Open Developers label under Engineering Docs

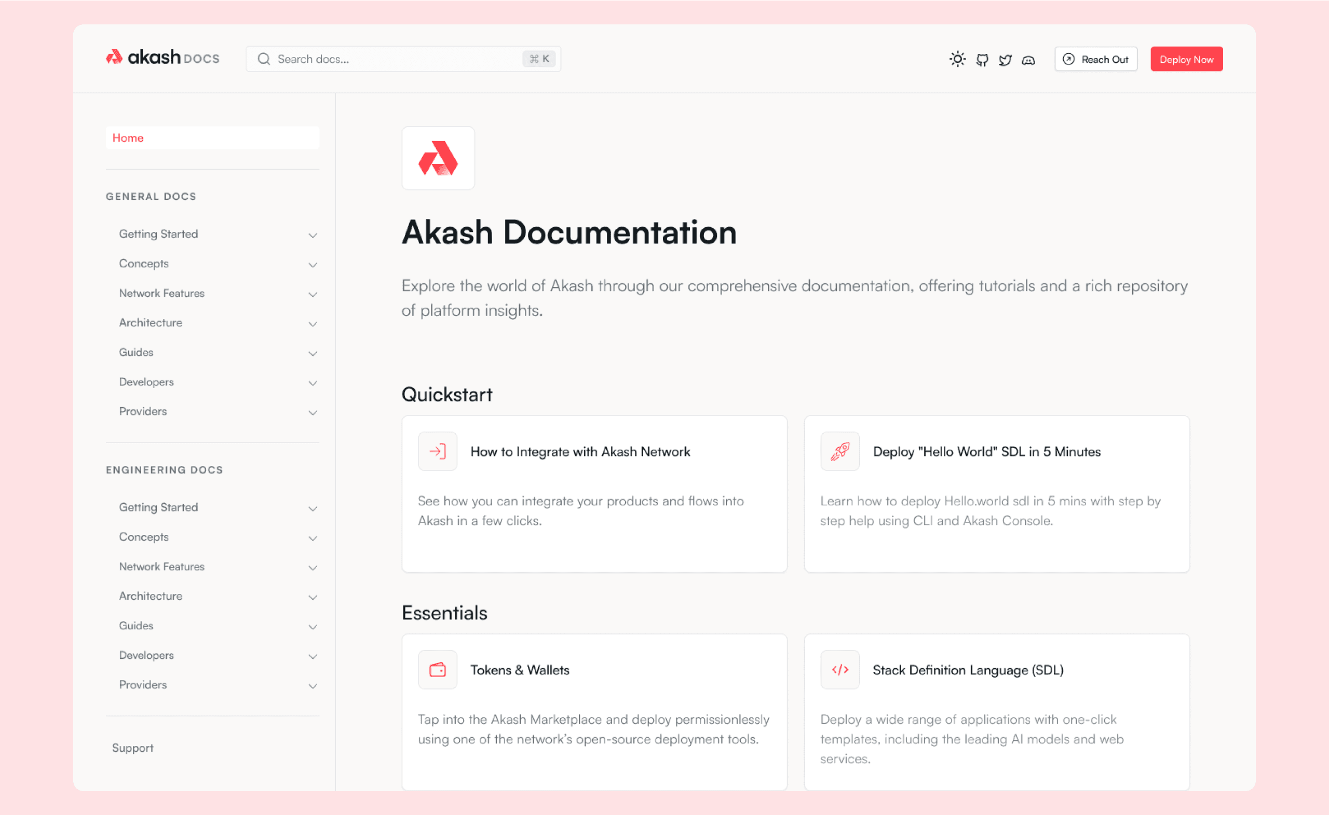[146, 655]
